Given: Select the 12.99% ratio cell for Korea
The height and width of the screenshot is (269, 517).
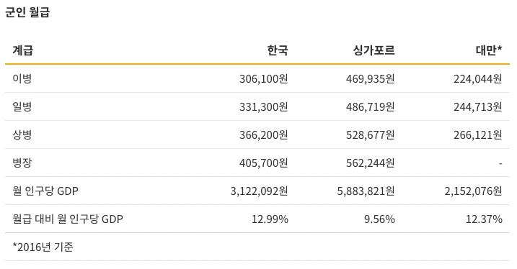Looking at the screenshot, I should [x=270, y=219].
